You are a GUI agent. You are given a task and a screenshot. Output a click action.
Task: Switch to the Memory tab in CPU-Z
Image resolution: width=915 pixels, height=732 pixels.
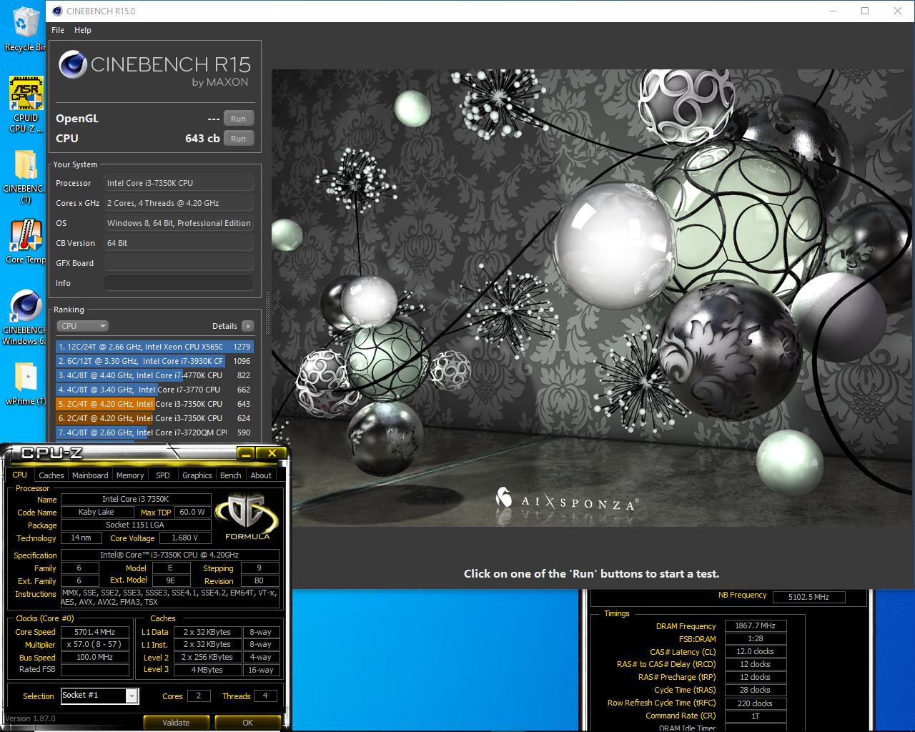click(x=130, y=475)
